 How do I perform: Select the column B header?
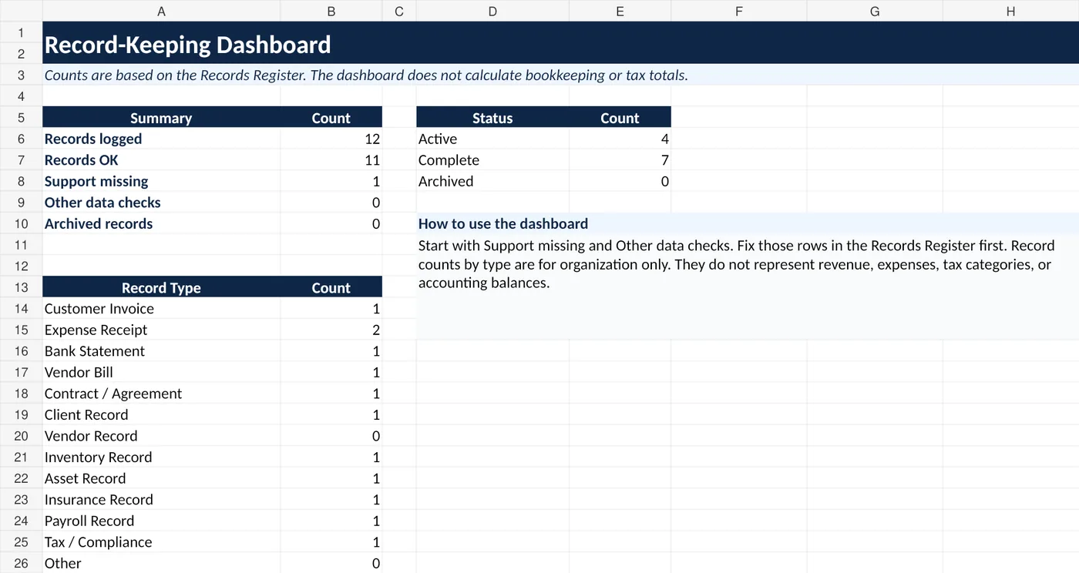(x=331, y=11)
